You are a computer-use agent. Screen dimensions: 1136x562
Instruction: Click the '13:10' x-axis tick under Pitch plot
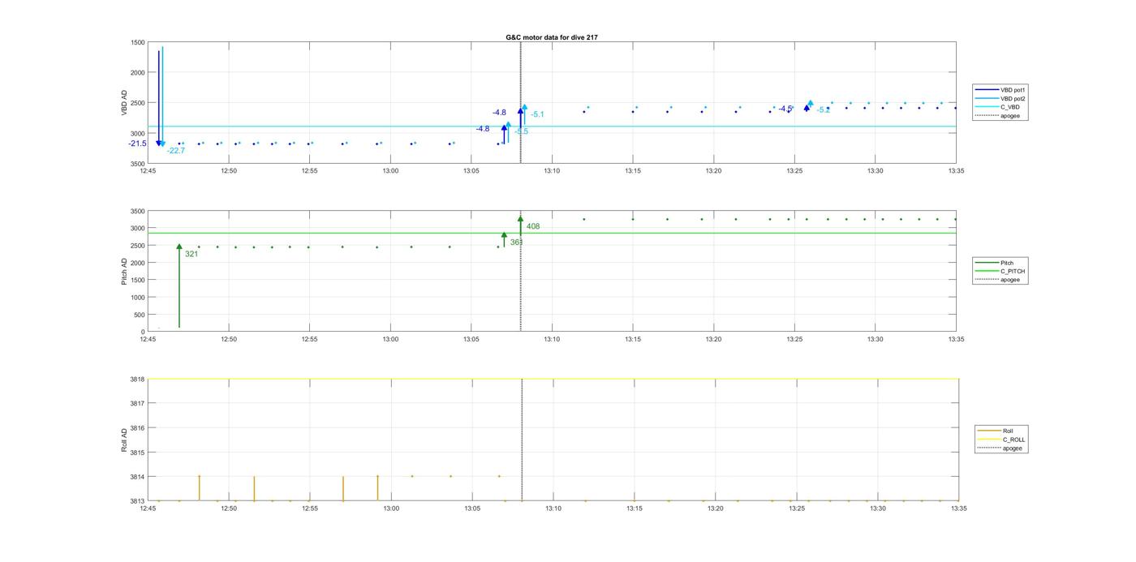click(552, 339)
